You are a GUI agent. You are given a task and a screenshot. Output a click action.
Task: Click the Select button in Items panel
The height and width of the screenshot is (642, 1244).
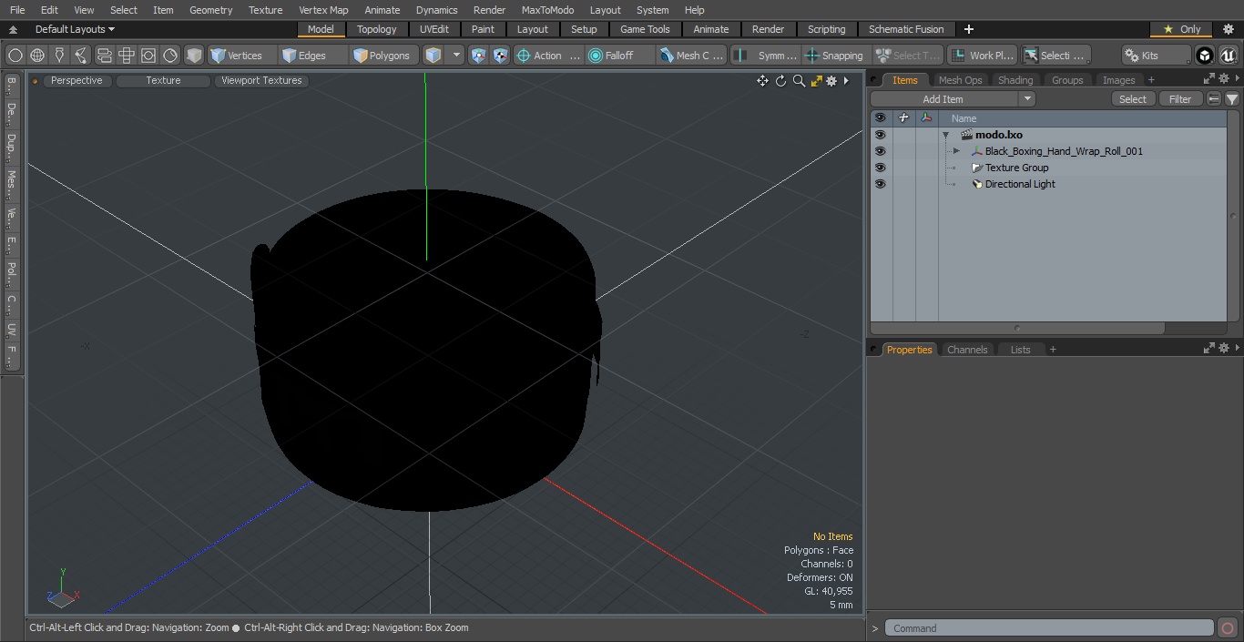click(x=1133, y=99)
